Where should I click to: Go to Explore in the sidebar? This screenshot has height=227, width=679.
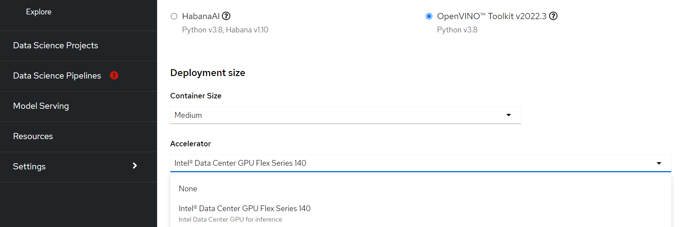(x=39, y=12)
